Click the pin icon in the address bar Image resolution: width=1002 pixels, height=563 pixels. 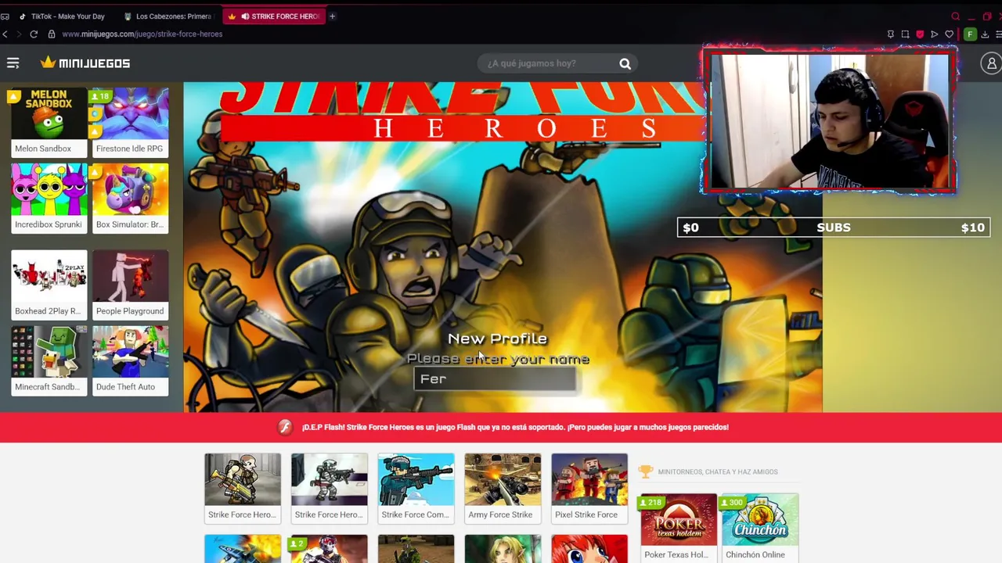890,34
